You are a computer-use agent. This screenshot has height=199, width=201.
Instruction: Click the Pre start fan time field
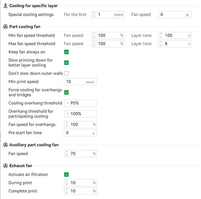coord(80,133)
